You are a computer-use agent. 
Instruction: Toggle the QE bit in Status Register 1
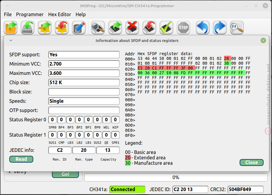coord(106,135)
